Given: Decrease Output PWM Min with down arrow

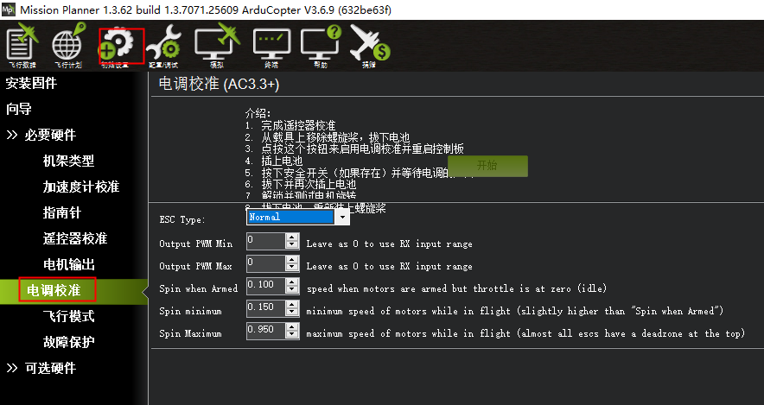Looking at the screenshot, I should (292, 246).
